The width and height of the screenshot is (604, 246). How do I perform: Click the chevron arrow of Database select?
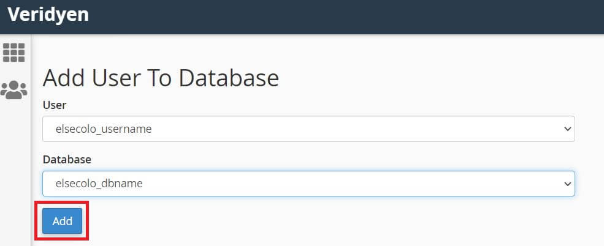[567, 184]
